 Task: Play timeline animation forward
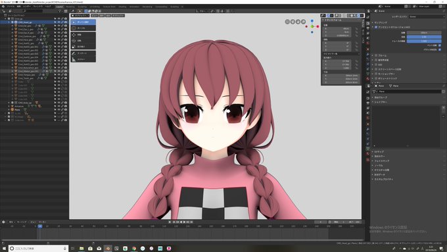[x=184, y=222]
